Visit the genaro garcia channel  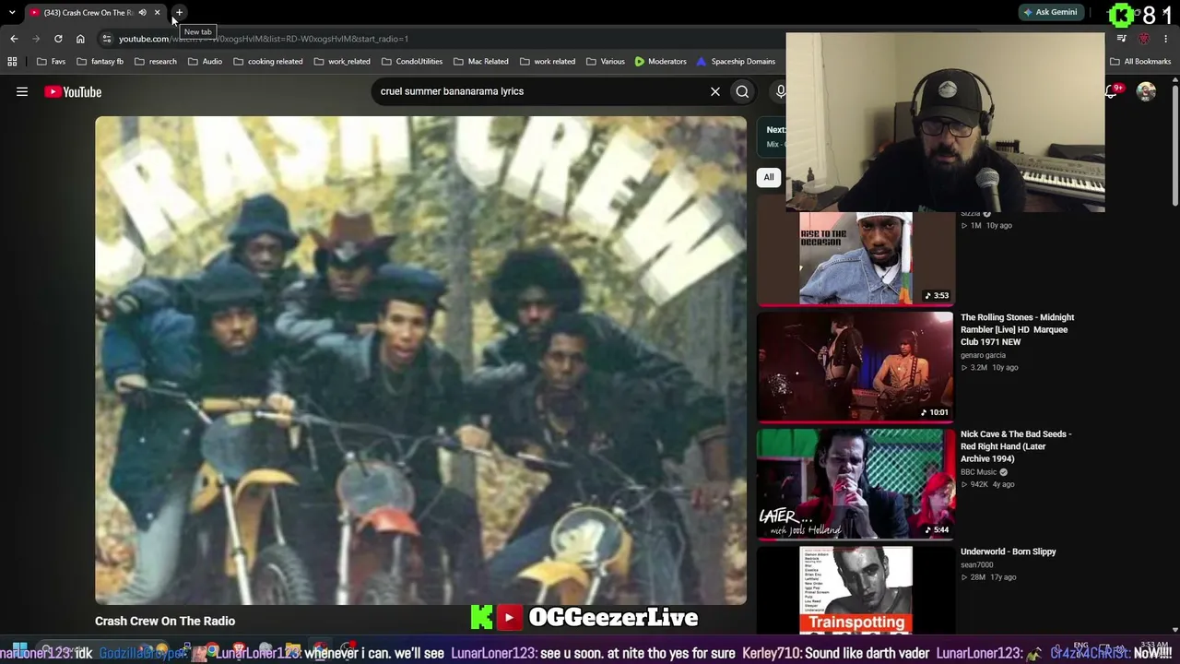click(x=983, y=355)
